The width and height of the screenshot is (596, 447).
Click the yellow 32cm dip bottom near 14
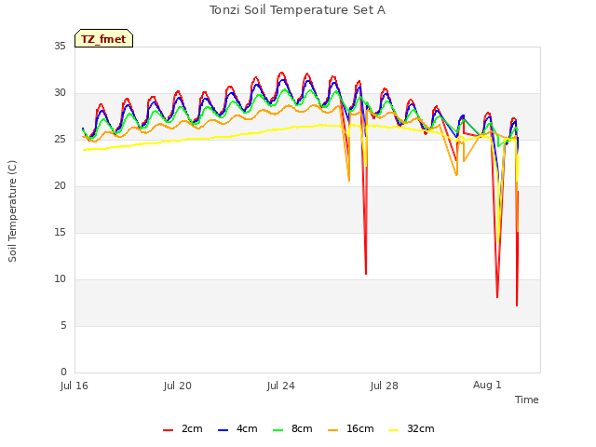click(x=498, y=242)
